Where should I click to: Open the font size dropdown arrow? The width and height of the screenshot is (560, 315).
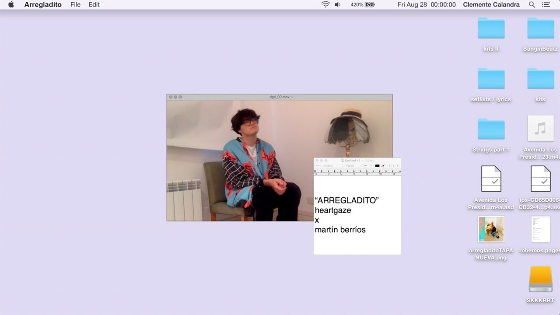pyautogui.click(x=371, y=166)
